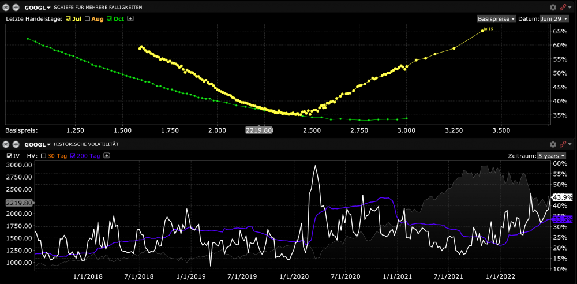Disable the Oct expiration checkbox
Screen dimensions: 577x284
click(x=110, y=18)
